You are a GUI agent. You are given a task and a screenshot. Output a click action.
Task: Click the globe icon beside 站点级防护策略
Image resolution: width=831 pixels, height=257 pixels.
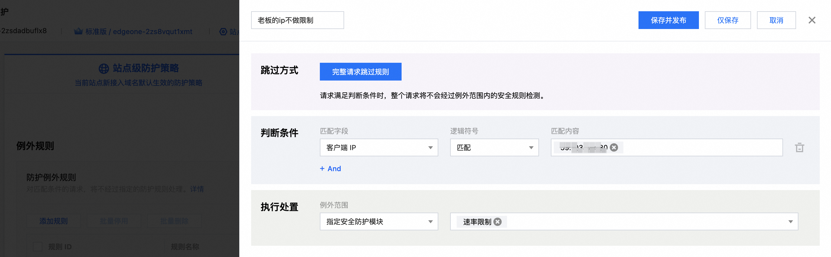coord(104,68)
